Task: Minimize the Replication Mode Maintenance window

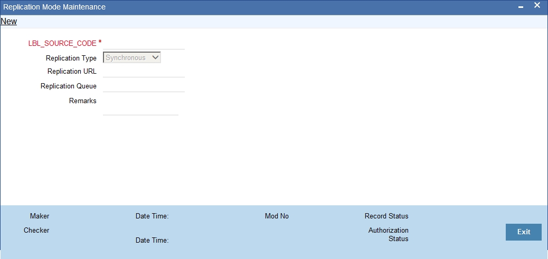Action: (x=521, y=7)
